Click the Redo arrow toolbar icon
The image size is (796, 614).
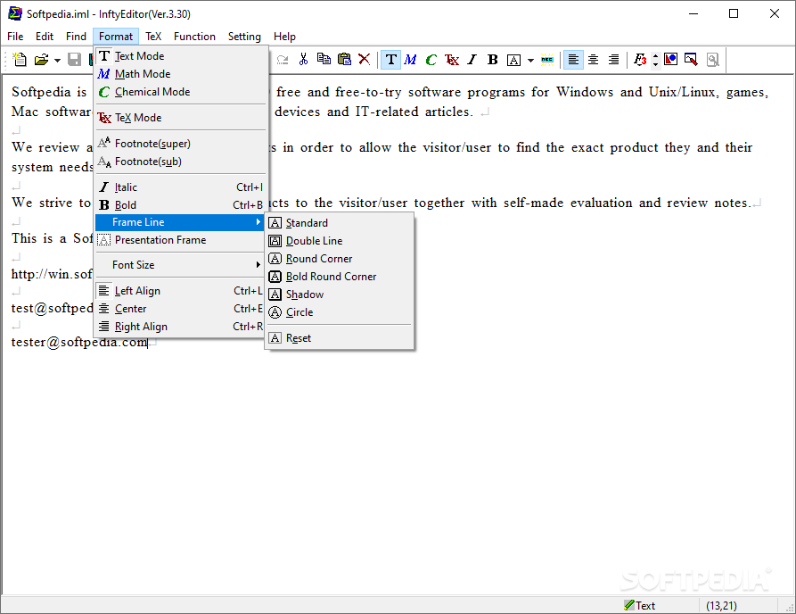click(x=283, y=60)
